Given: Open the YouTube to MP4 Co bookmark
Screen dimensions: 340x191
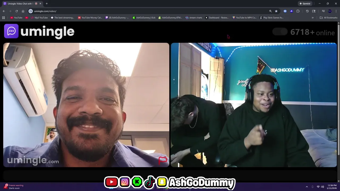Looking at the screenshot, I should [244, 18].
